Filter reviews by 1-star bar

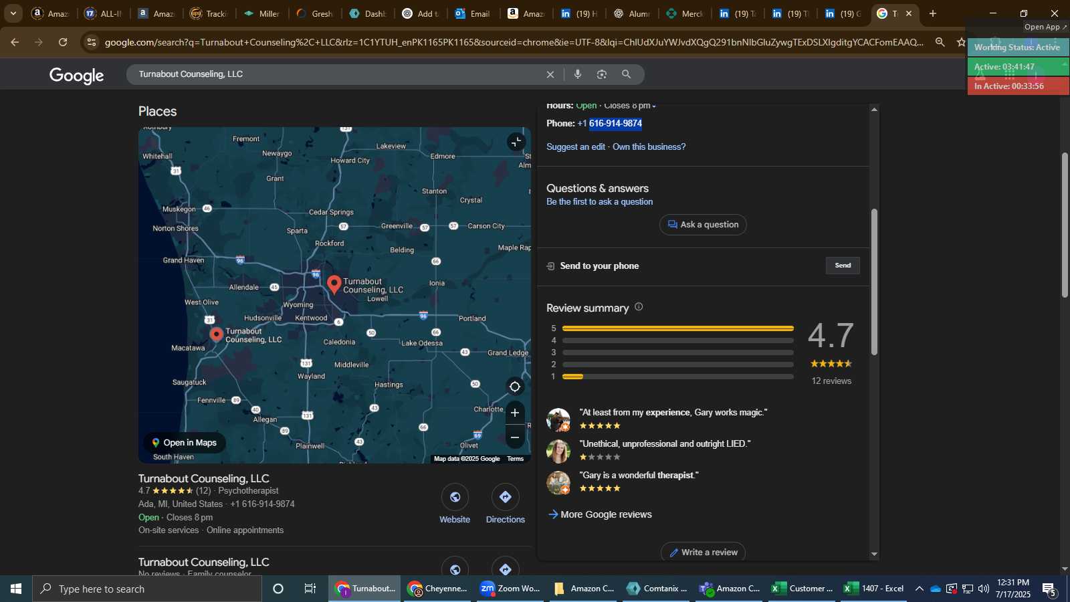tap(677, 377)
